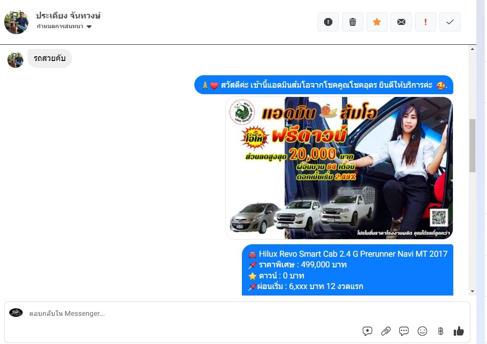Image resolution: width=487 pixels, height=344 pixels.
Task: Click the ผ่อนเริ่ม : 6,xxx บาท line
Action: click(306, 286)
